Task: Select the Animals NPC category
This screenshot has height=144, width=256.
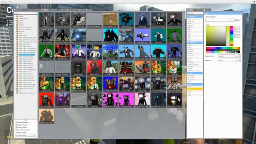Action: [x=21, y=16]
